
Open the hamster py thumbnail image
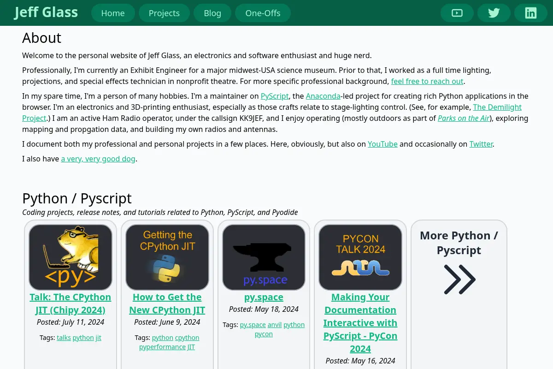(x=71, y=257)
